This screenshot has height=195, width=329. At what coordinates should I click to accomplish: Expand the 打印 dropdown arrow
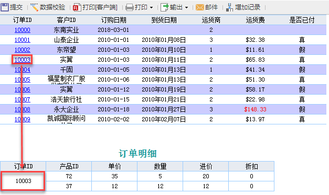pyautogui.click(x=152, y=8)
